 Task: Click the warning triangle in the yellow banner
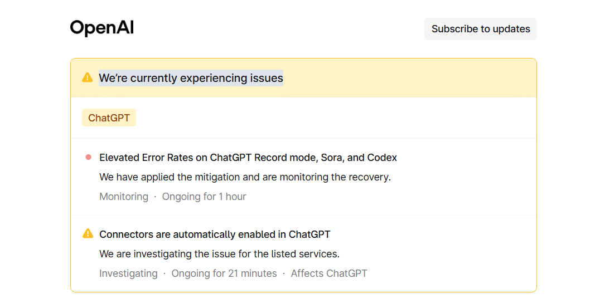87,77
